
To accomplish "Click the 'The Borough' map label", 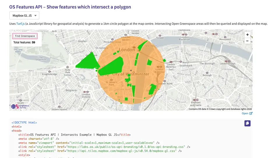I will pyautogui.click(x=207, y=64).
